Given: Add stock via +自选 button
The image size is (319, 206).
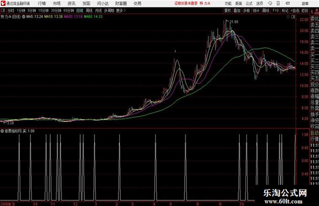Looking at the screenshot, I should [295, 10].
